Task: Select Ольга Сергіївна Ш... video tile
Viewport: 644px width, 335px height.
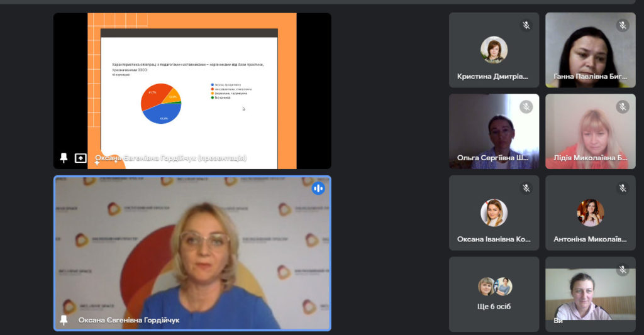Action: pyautogui.click(x=494, y=131)
